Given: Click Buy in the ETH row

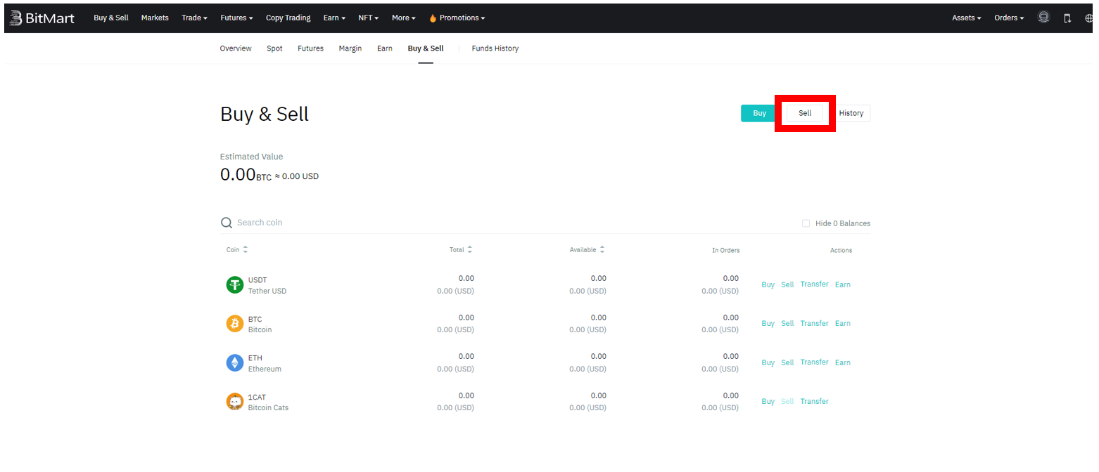Looking at the screenshot, I should [768, 362].
